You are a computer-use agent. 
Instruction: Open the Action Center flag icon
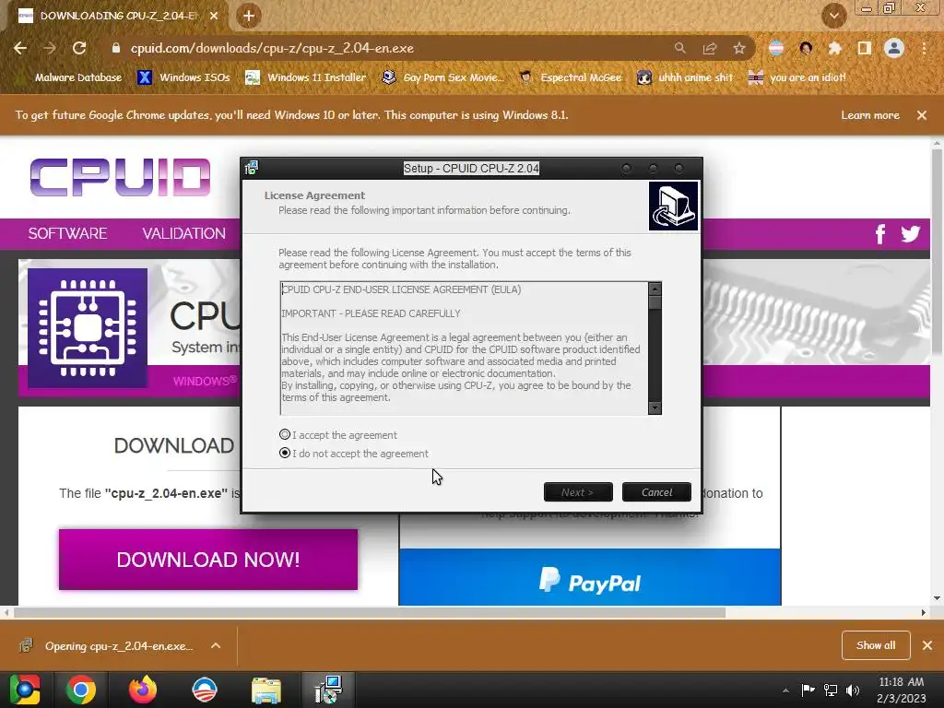pos(808,690)
